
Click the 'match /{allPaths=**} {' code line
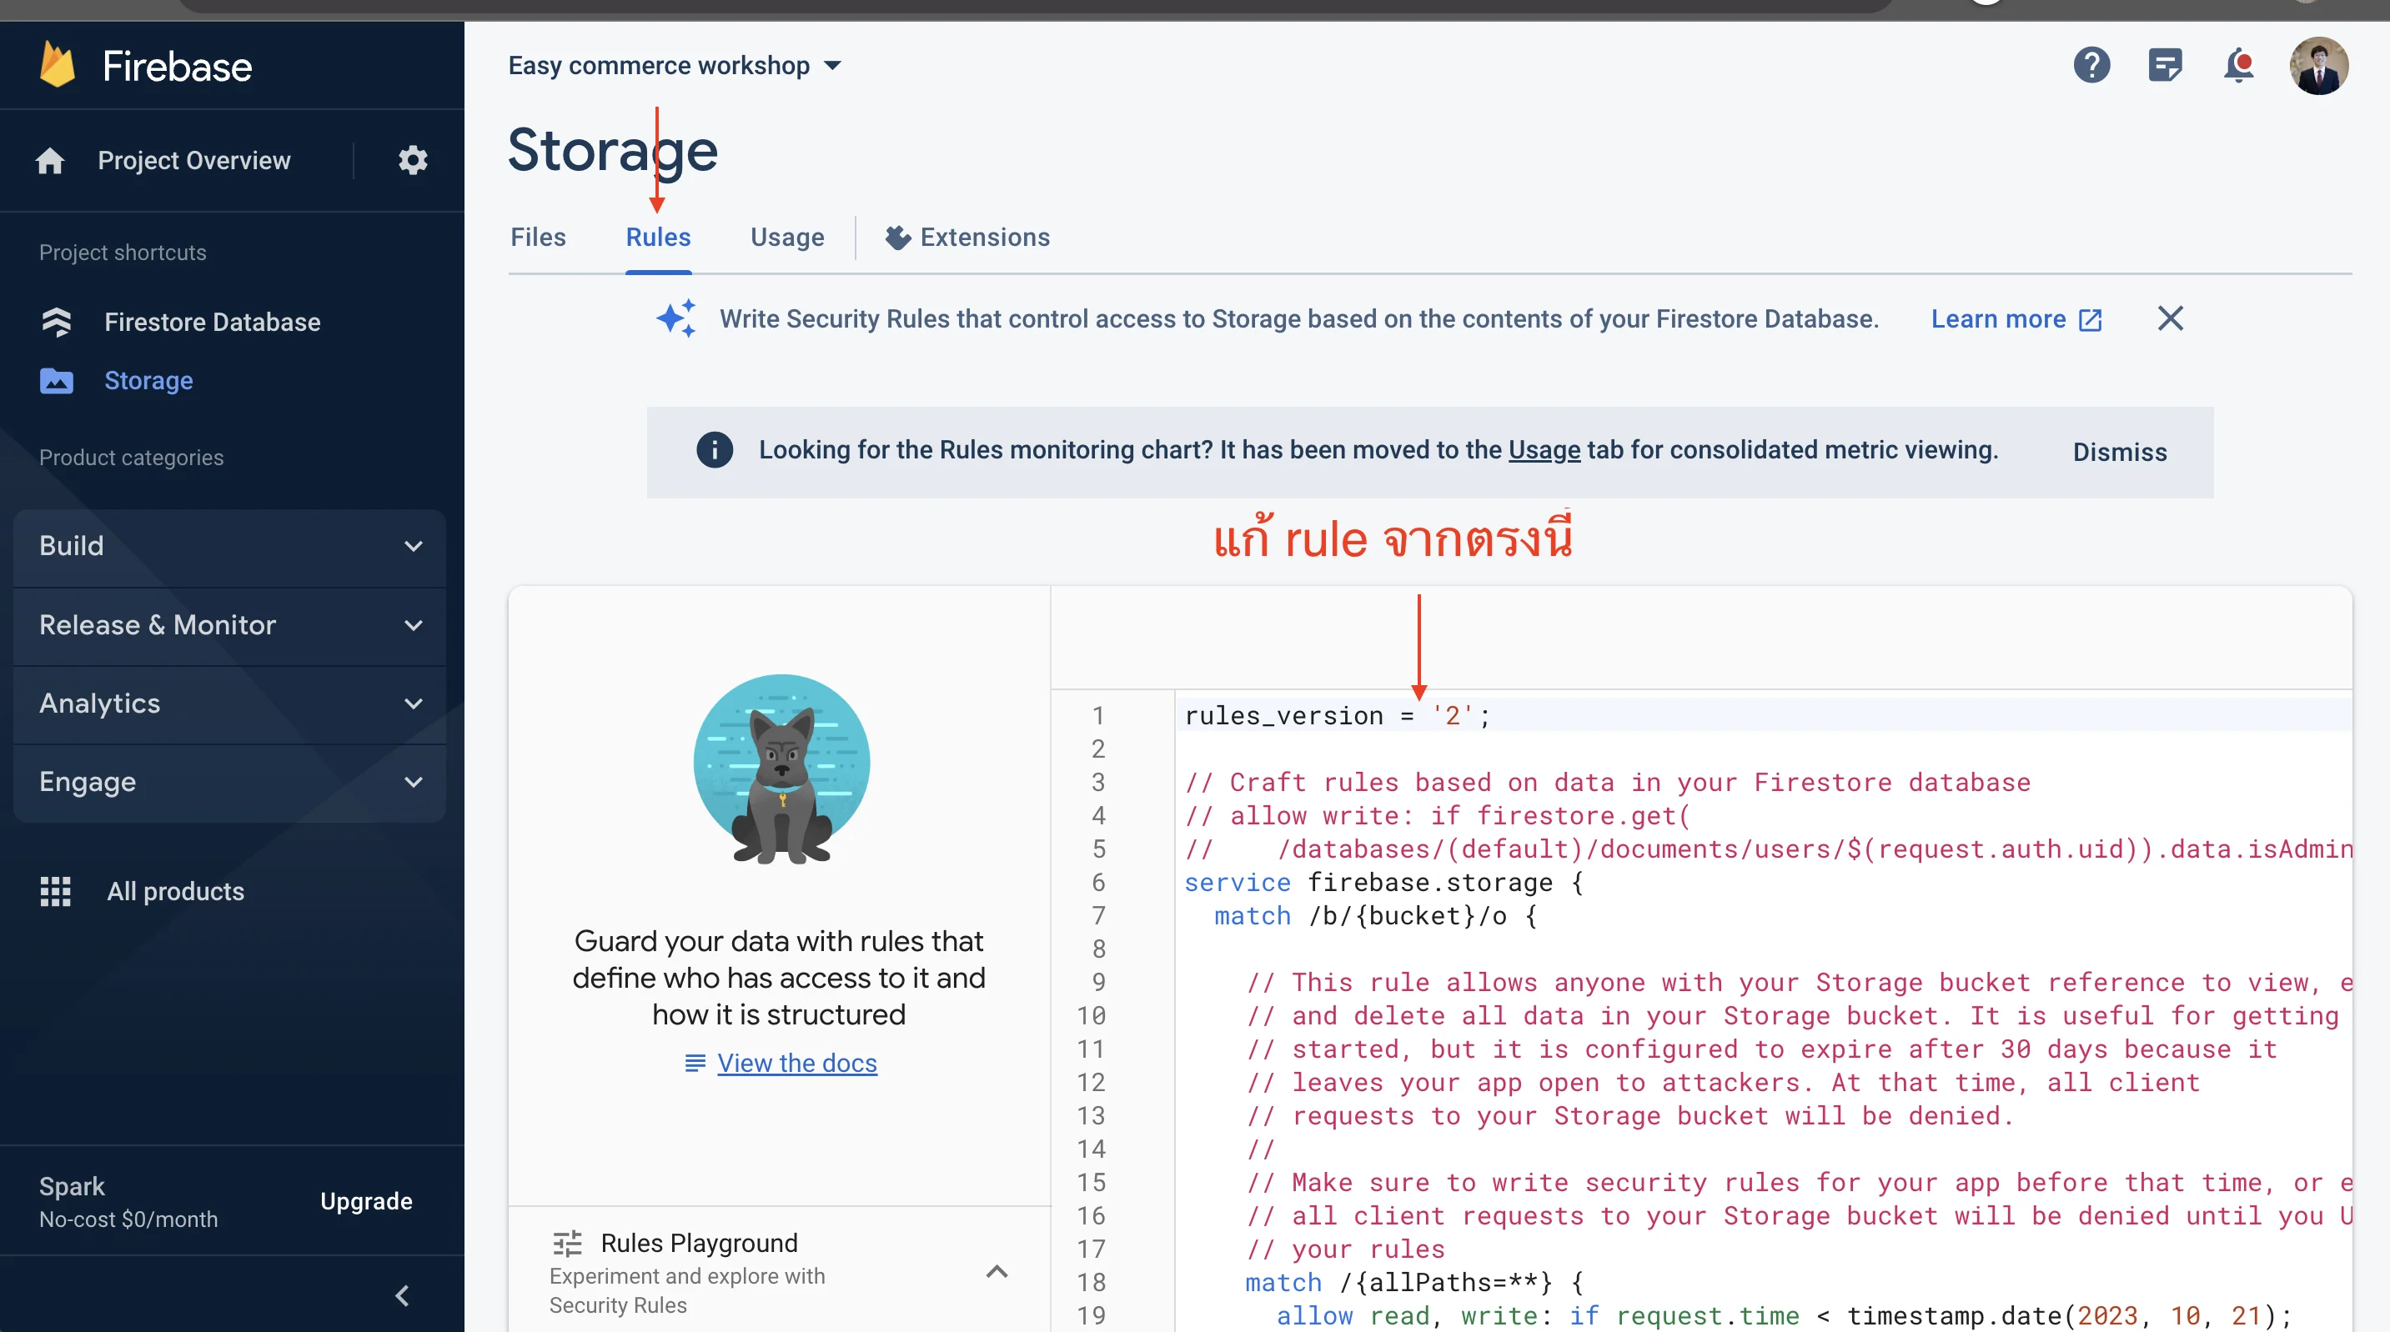click(x=1414, y=1282)
